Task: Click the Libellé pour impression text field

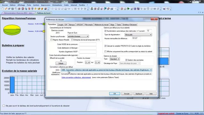Action: pyautogui.click(x=106, y=74)
